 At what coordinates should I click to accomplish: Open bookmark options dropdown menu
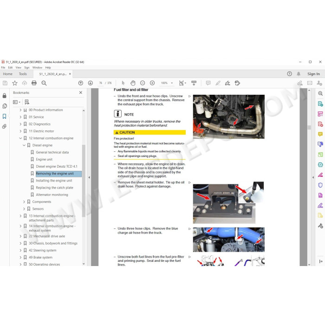pyautogui.click(x=17, y=102)
